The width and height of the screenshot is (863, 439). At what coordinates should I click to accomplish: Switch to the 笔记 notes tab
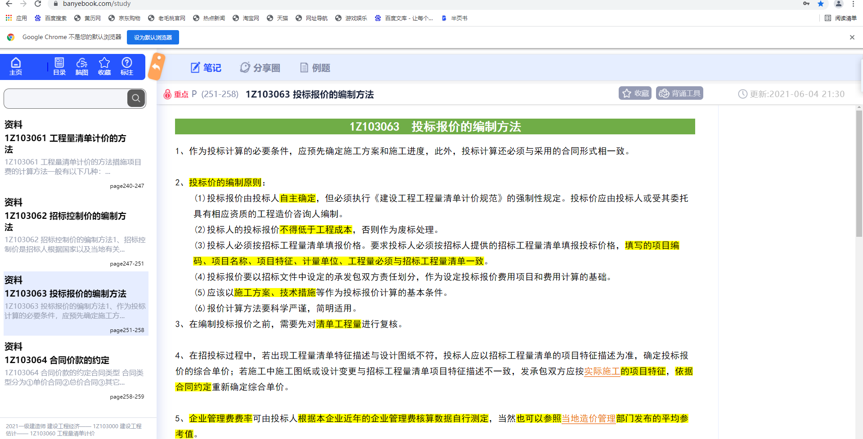click(x=206, y=68)
